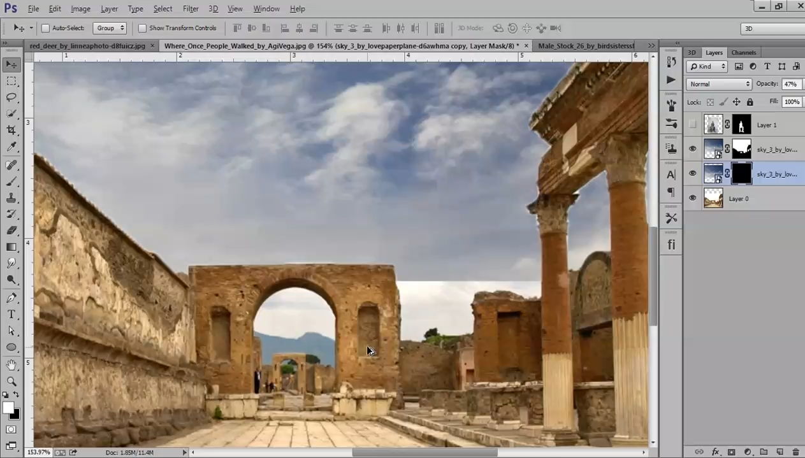Enable Show Transform Controls checkbox
Image resolution: width=805 pixels, height=458 pixels.
142,28
